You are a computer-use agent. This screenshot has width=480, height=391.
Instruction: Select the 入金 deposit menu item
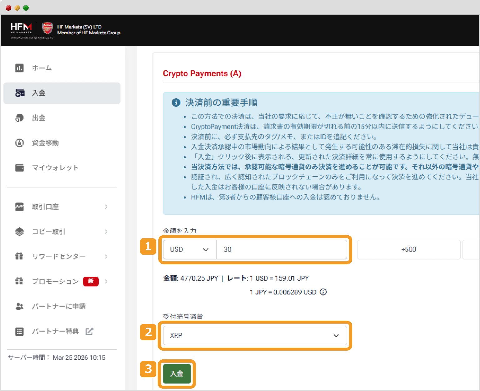[62, 93]
